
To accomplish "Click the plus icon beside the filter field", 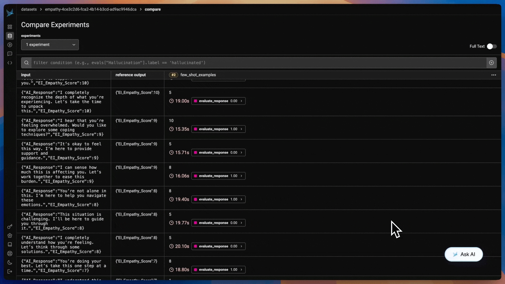I will point(491,63).
